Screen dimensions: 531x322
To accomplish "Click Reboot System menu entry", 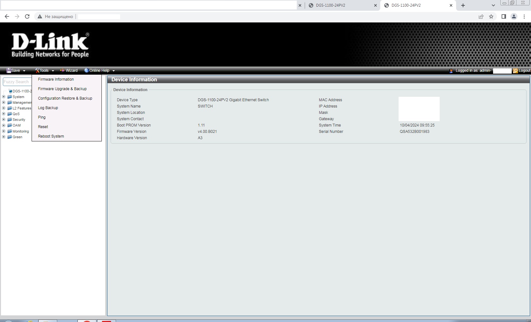I will [67, 136].
